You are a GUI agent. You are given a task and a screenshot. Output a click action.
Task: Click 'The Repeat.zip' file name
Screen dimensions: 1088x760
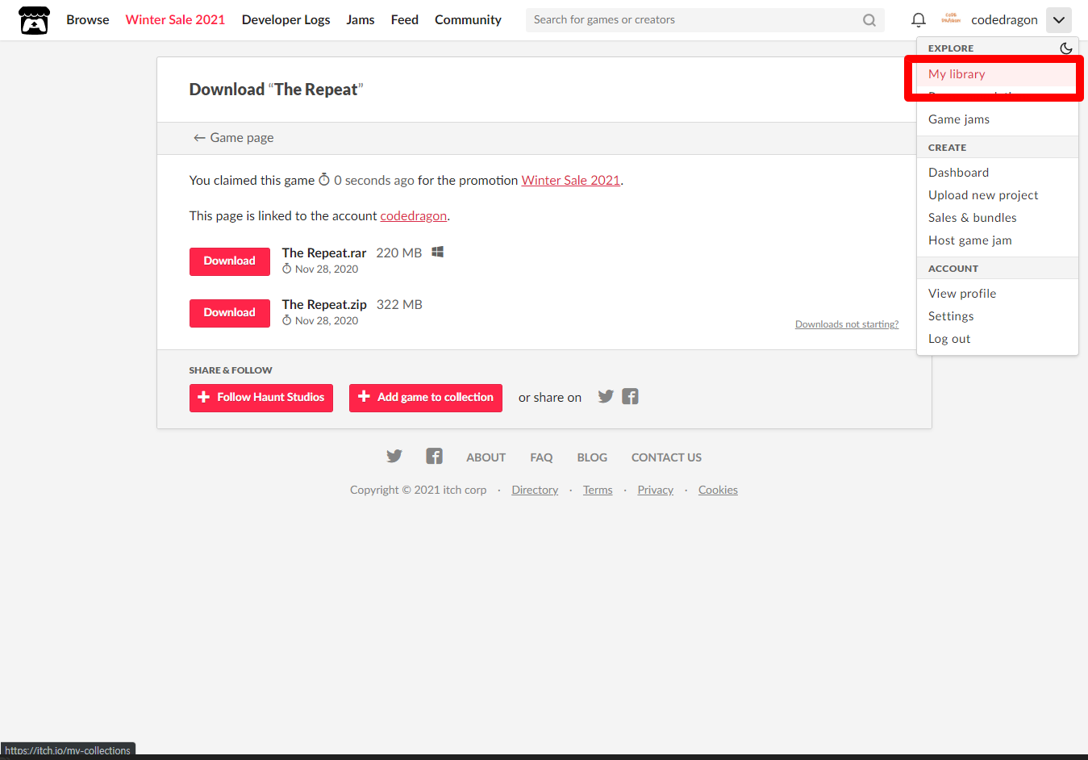324,304
